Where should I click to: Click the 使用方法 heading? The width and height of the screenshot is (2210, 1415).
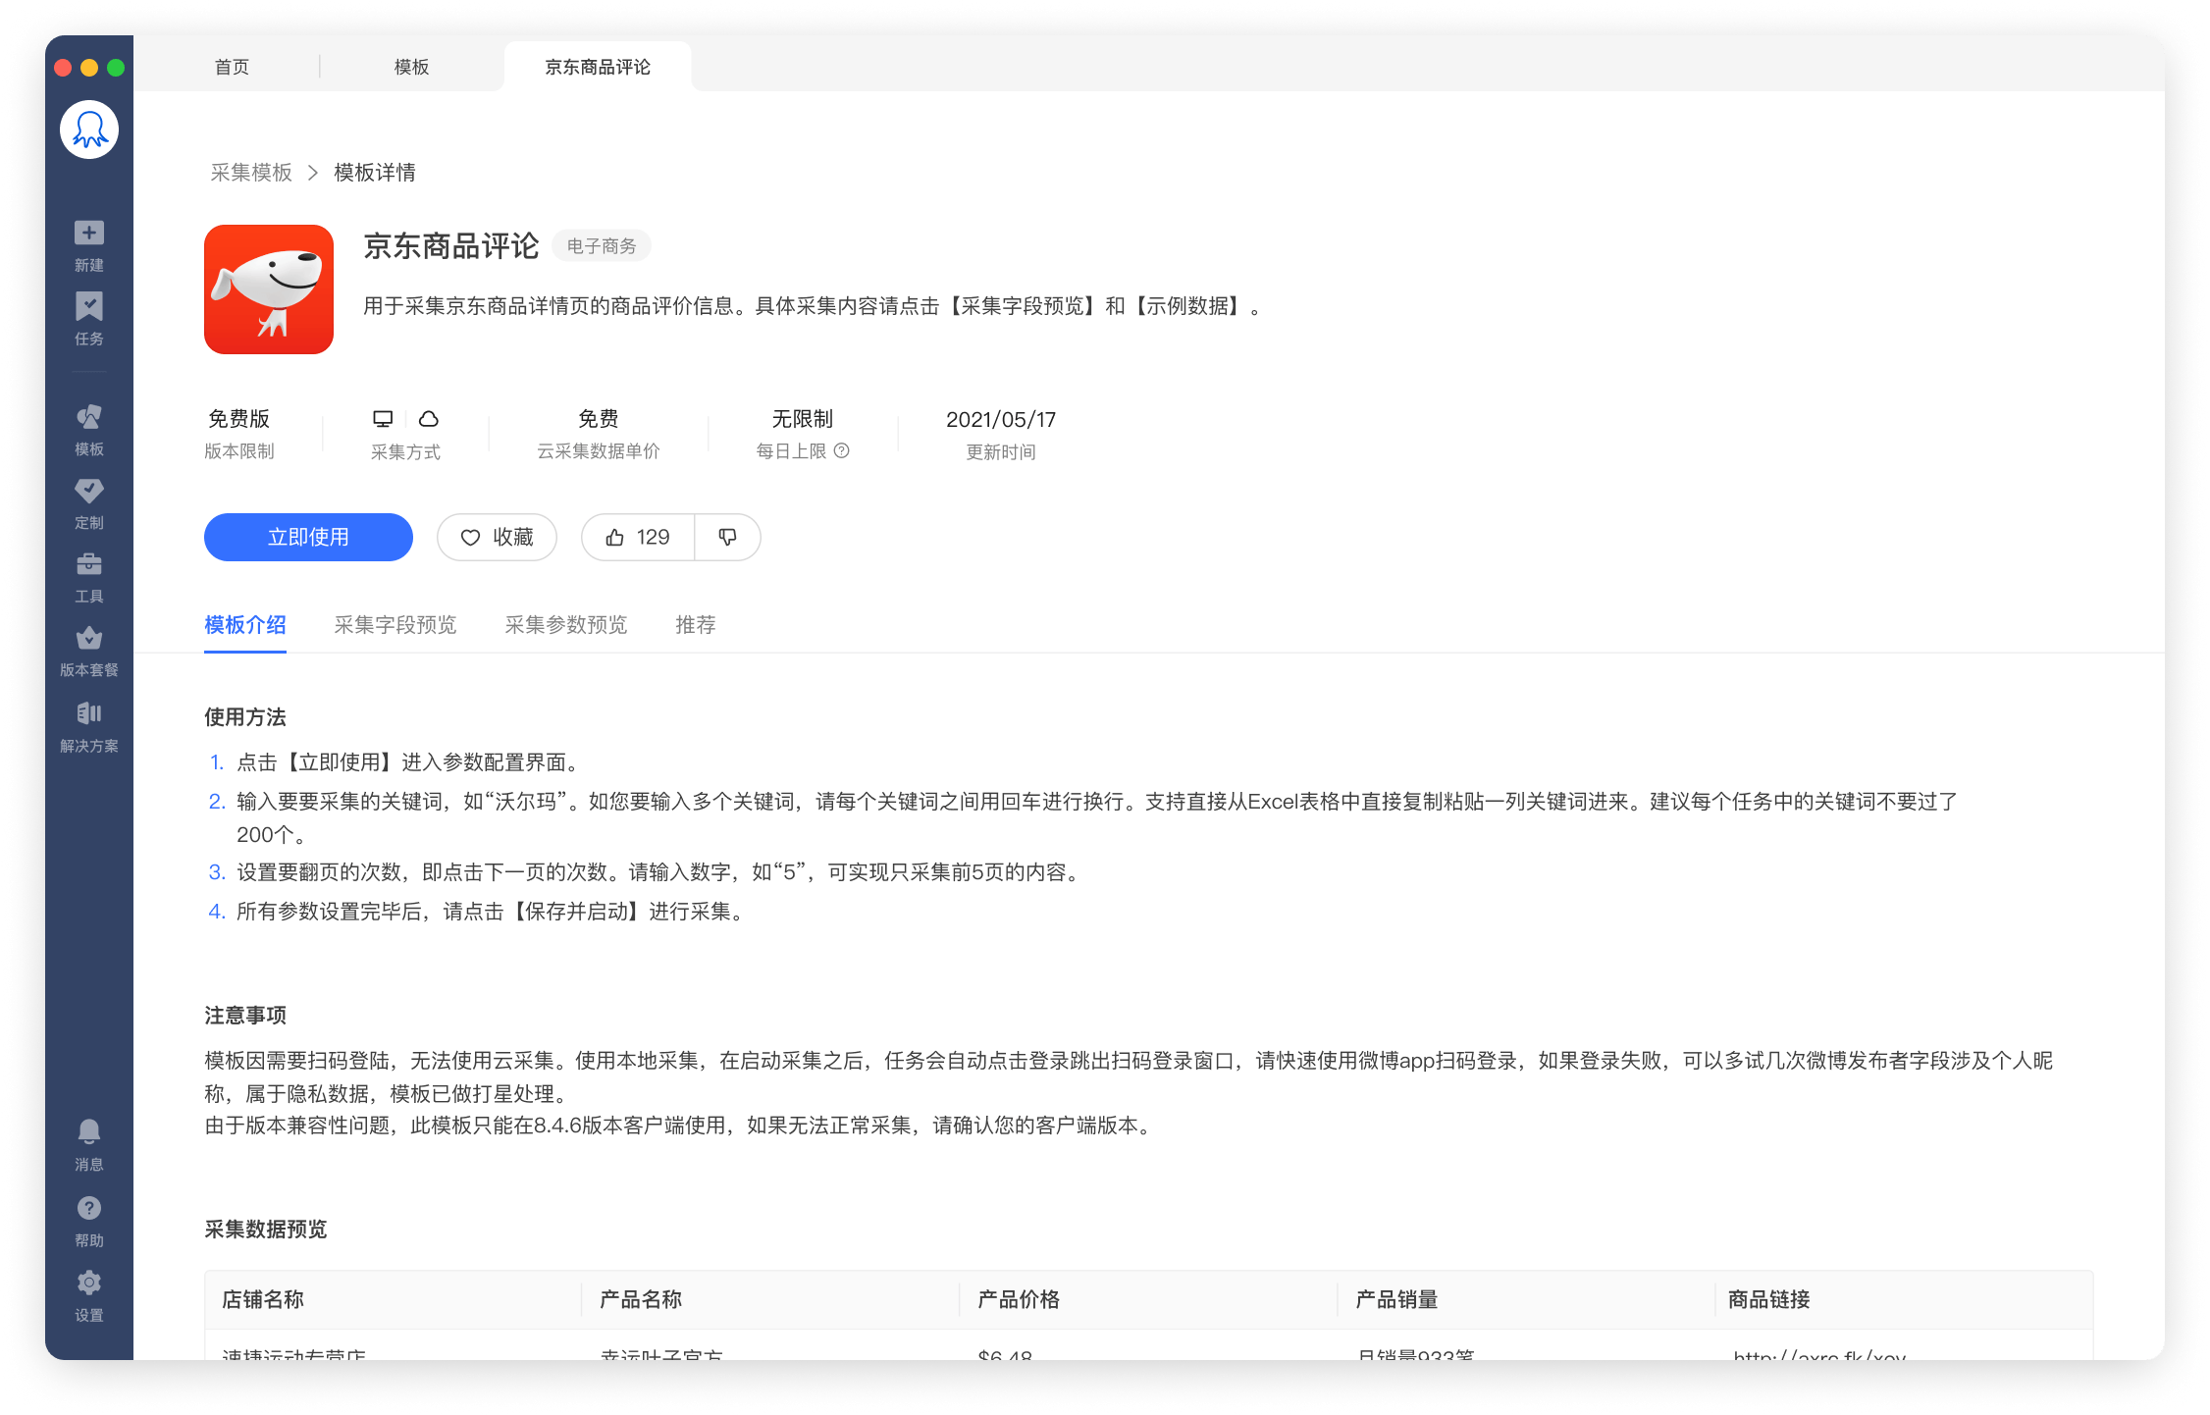pyautogui.click(x=245, y=717)
